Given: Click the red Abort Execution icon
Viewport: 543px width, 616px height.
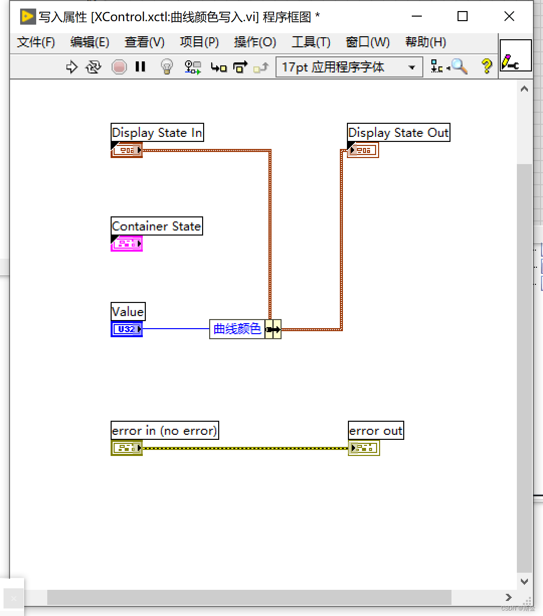Looking at the screenshot, I should (x=119, y=67).
